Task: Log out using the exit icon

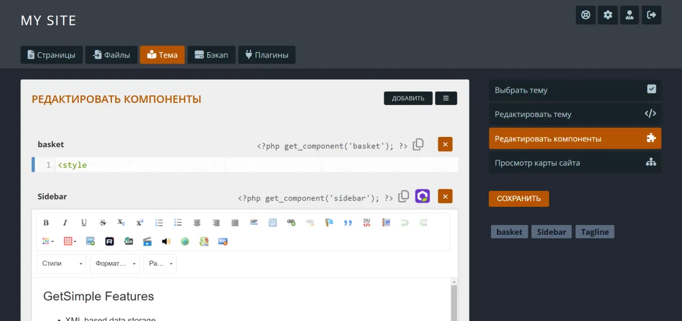Action: click(651, 15)
